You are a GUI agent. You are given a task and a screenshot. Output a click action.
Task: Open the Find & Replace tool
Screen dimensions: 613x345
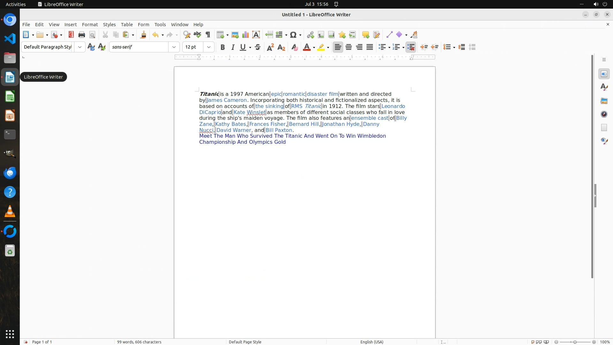[x=187, y=35]
